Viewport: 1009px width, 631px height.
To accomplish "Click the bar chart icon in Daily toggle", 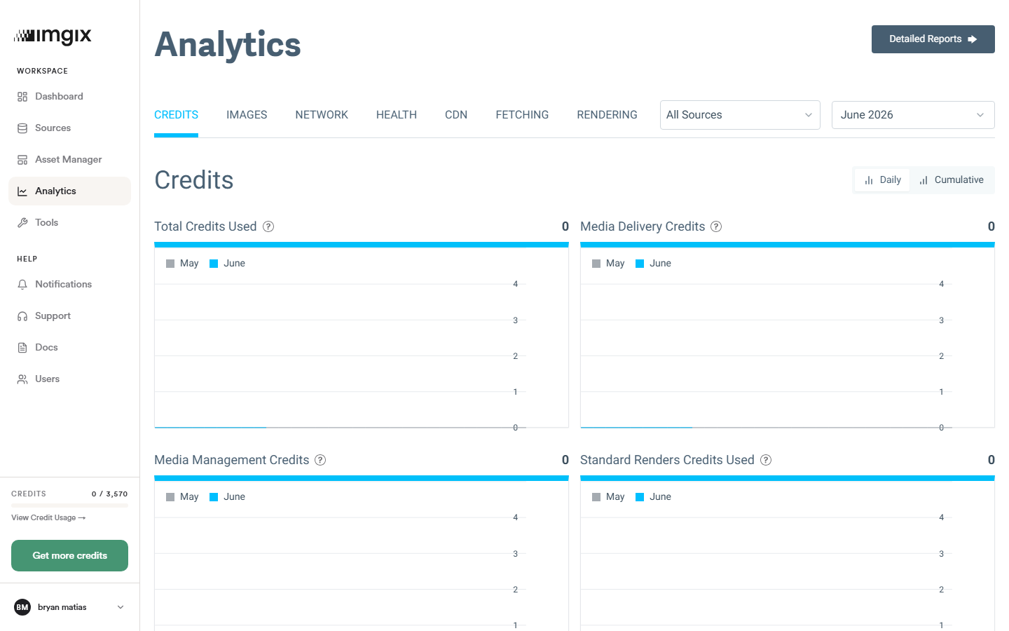I will point(869,180).
